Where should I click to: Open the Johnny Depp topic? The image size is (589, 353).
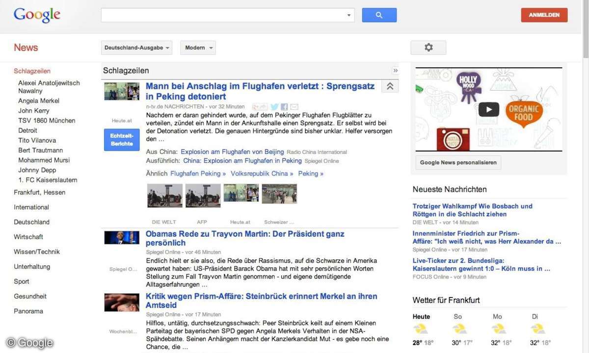click(x=36, y=170)
